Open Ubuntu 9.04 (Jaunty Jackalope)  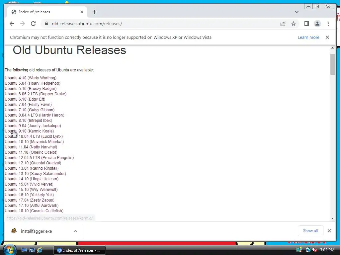click(x=33, y=126)
